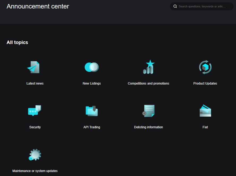Click the magnifier icon in search bar
236x176 pixels.
(x=175, y=6)
